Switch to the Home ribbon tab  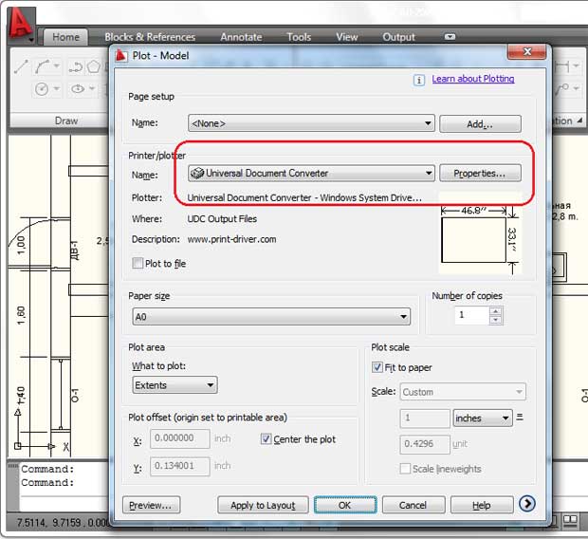66,37
